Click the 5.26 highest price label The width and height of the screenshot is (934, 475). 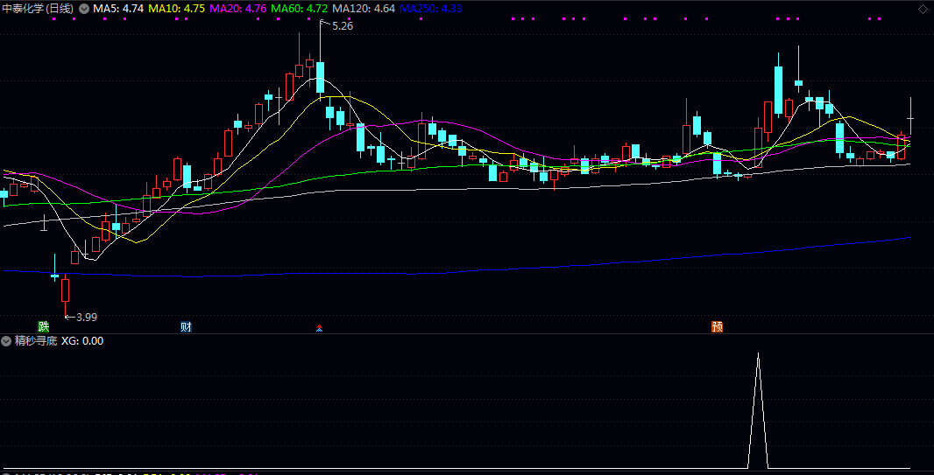(343, 26)
